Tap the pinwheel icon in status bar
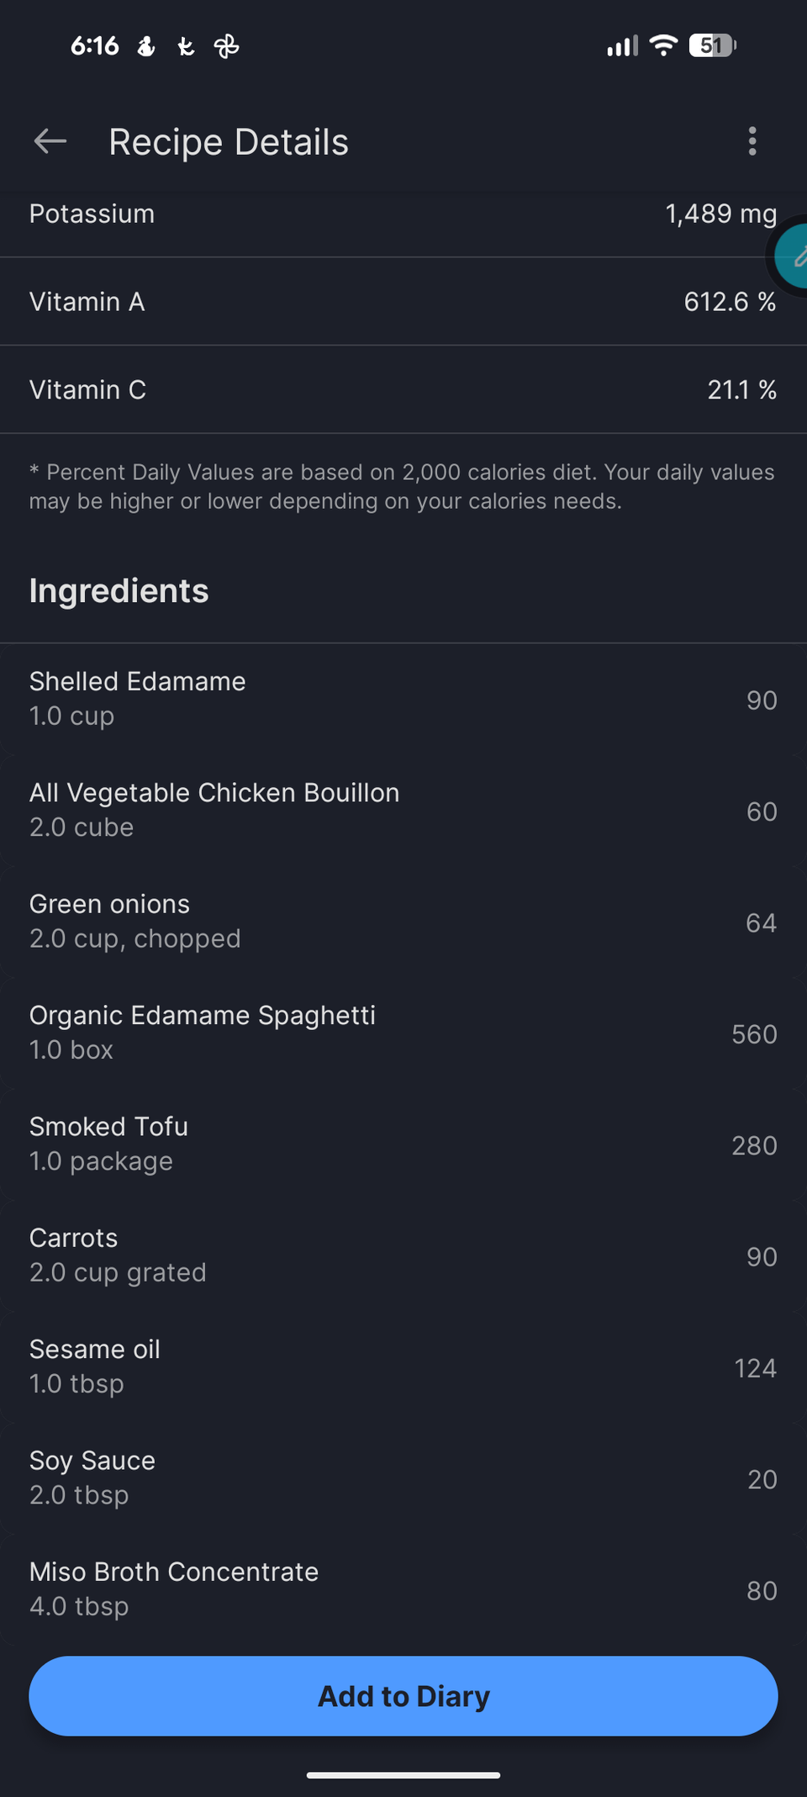 pyautogui.click(x=227, y=46)
